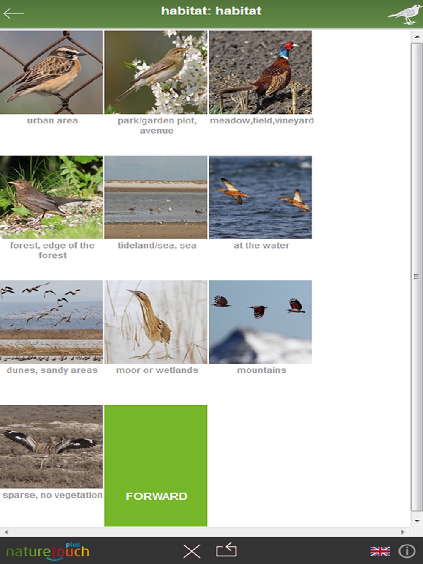Choose the sparse, no vegetation photo
The width and height of the screenshot is (423, 564).
[51, 446]
